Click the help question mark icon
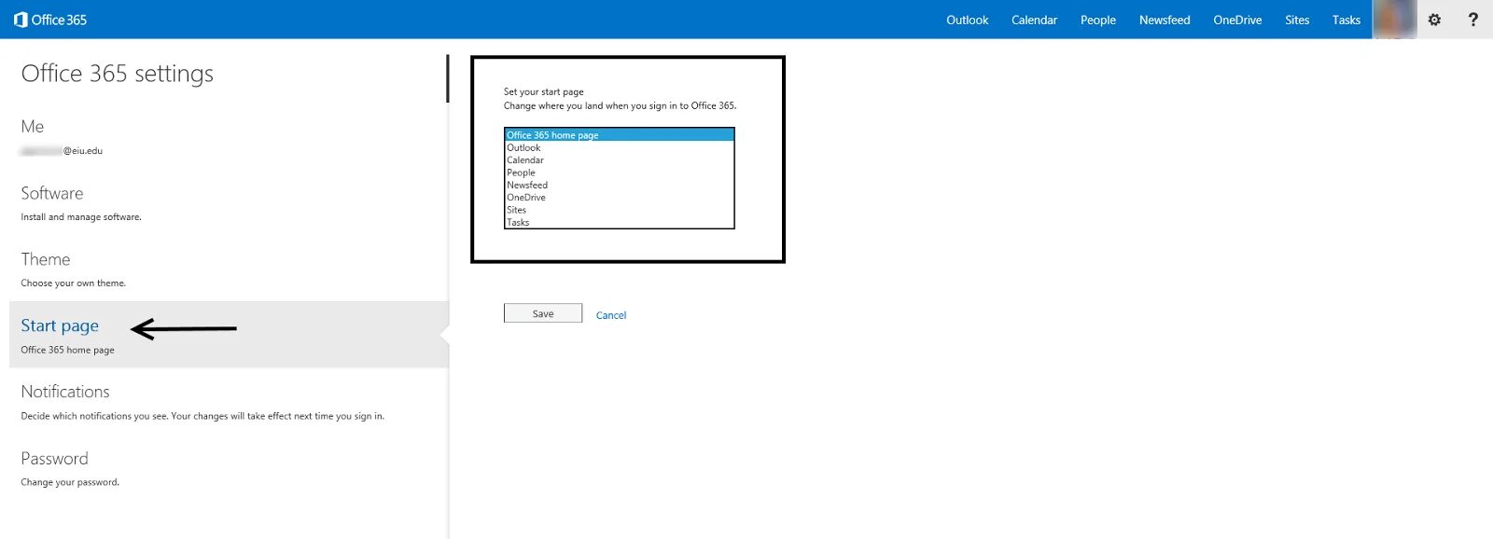1493x539 pixels. tap(1473, 20)
